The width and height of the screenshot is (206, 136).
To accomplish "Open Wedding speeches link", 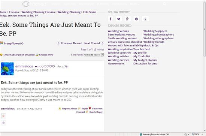I will pyautogui.click(x=119, y=53).
